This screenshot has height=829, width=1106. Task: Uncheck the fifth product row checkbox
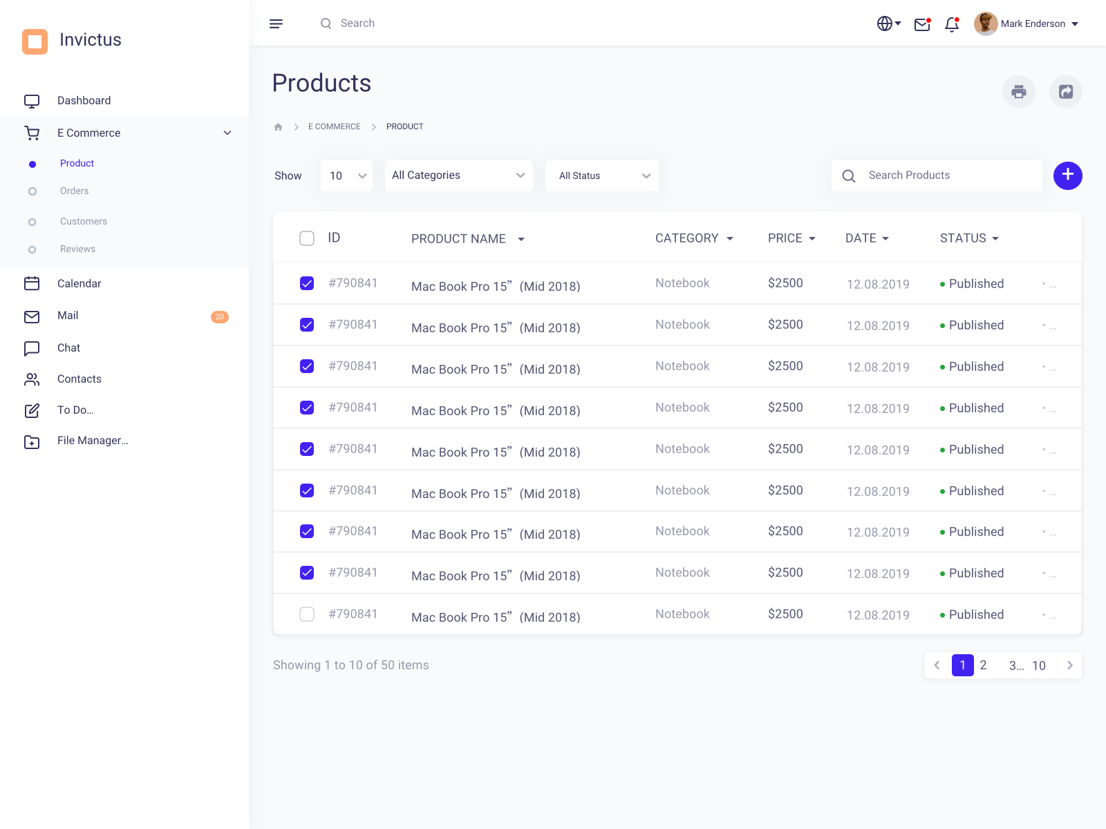tap(307, 449)
